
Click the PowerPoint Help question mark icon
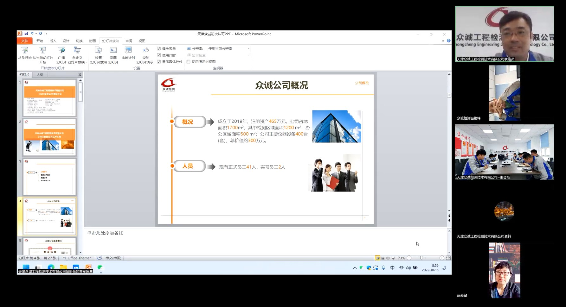[448, 41]
